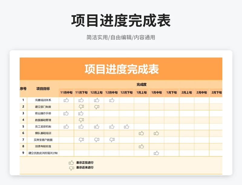Click the 梯队基础培训 cell
This screenshot has height=185, width=242.
43,133
